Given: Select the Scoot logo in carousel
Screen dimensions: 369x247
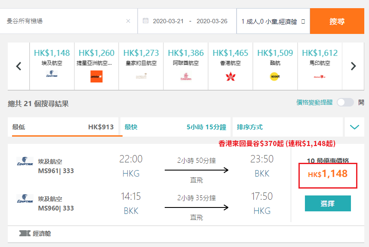Looking at the screenshot, I should [275, 76].
